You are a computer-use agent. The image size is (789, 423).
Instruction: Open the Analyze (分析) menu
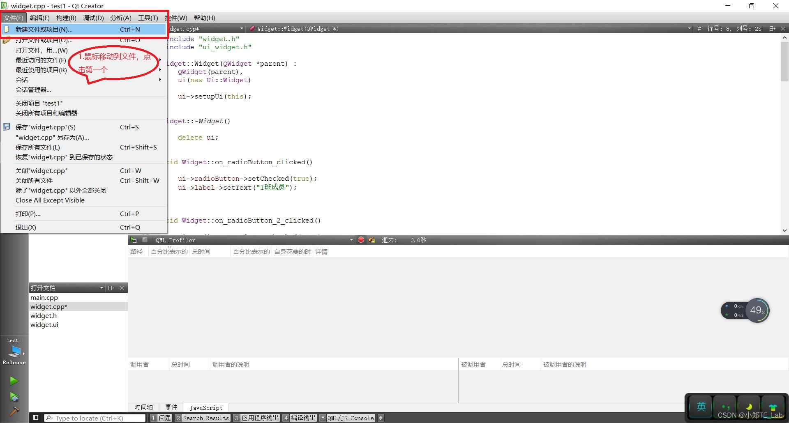(121, 18)
